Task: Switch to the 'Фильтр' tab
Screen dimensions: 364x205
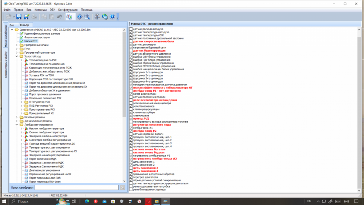Action: [x=24, y=25]
